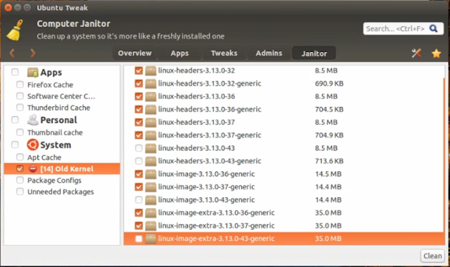The height and width of the screenshot is (267, 450).
Task: Uncheck the Old Kernel checkbox
Action: [20, 169]
